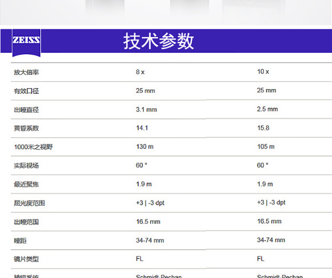Image resolution: width=332 pixels, height=278 pixels.
Task: Select the 出瞳范围 row label
Action: 26,222
